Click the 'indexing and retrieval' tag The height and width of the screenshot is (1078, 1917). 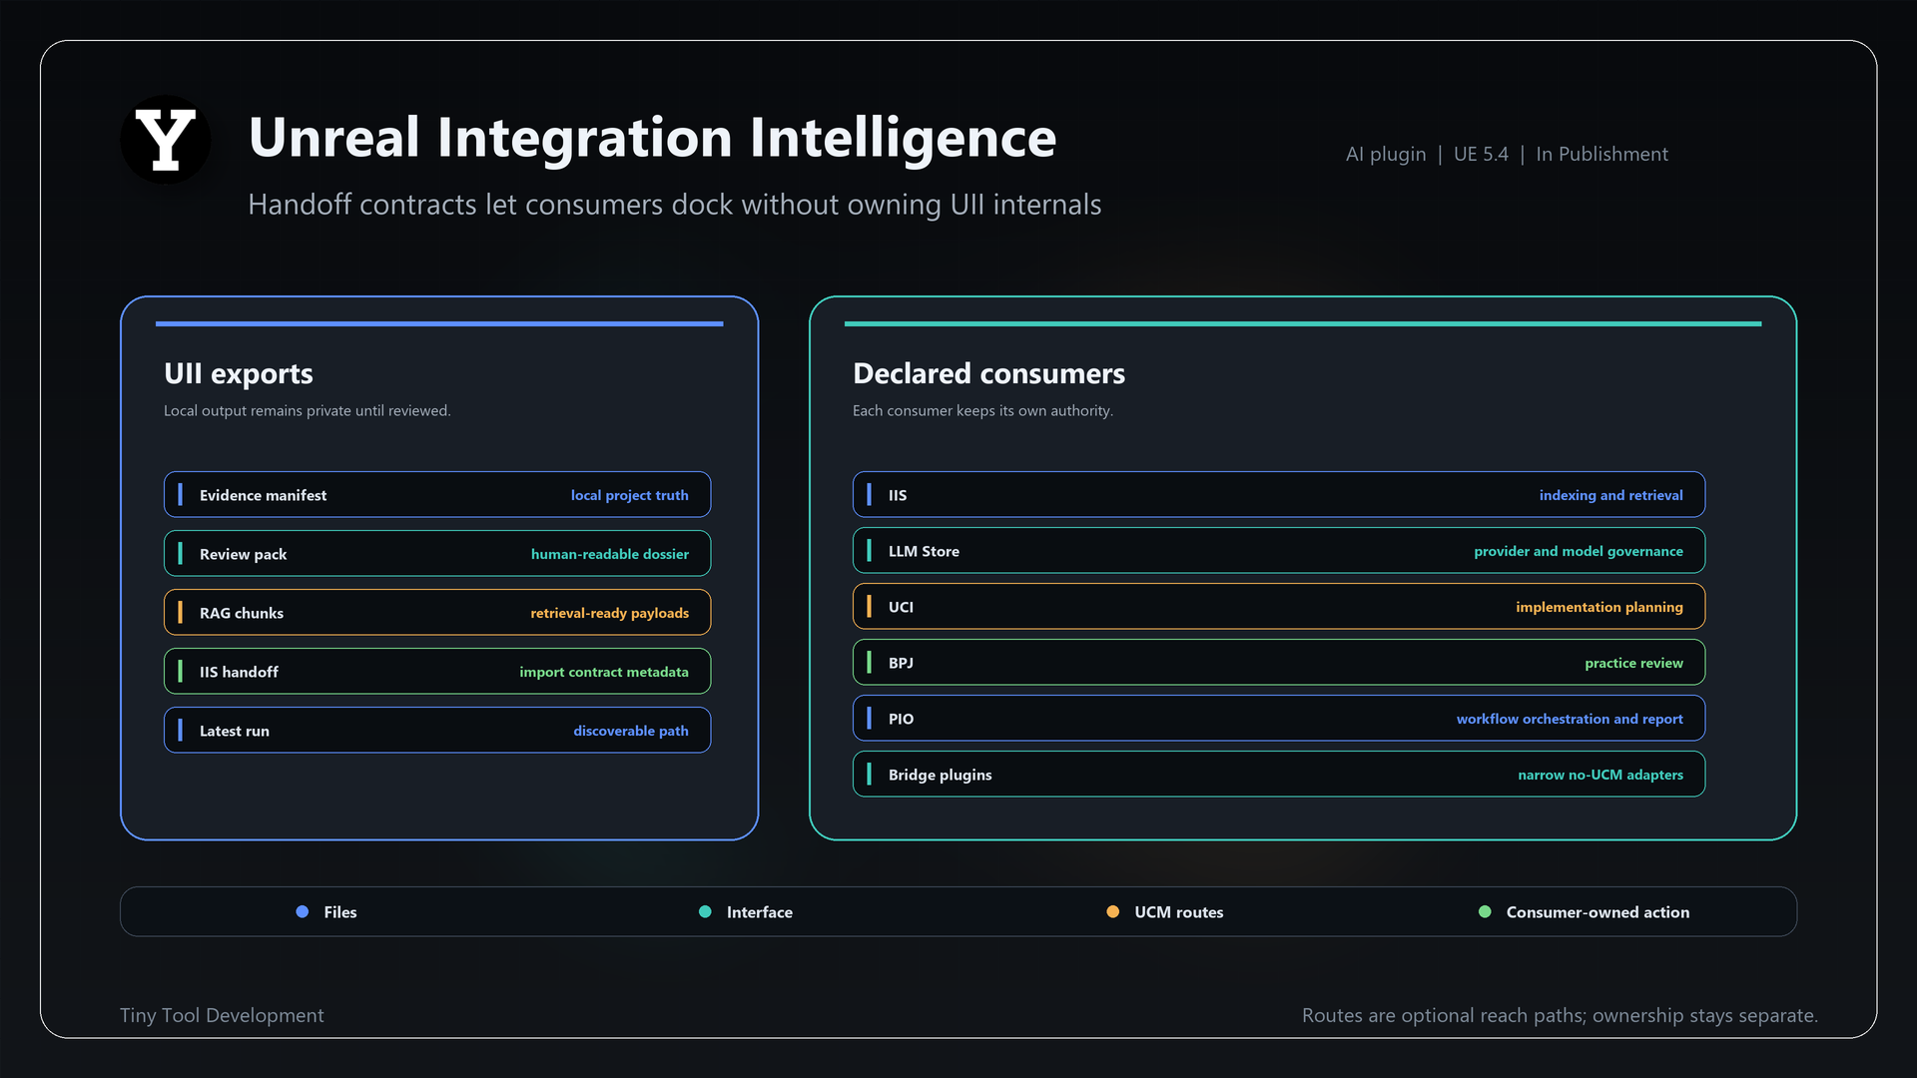[x=1611, y=495]
